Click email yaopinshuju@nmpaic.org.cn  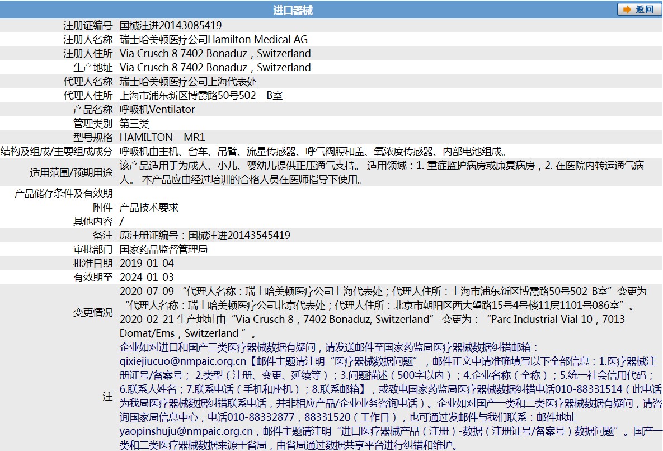coord(186,431)
